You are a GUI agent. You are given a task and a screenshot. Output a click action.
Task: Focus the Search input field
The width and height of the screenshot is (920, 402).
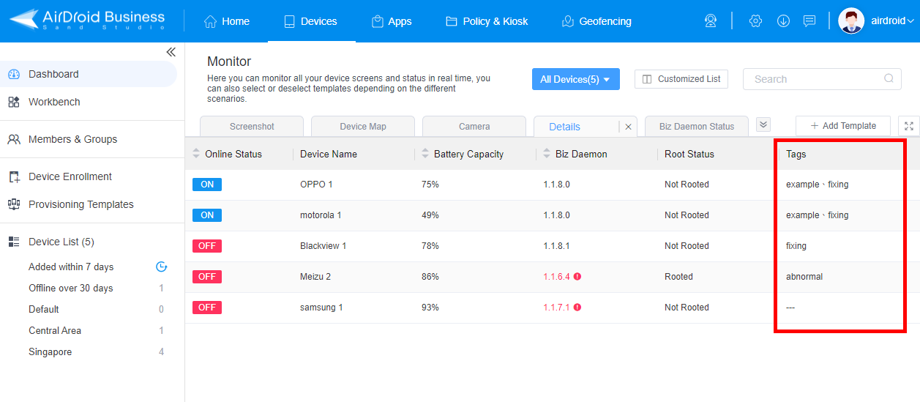(x=822, y=79)
